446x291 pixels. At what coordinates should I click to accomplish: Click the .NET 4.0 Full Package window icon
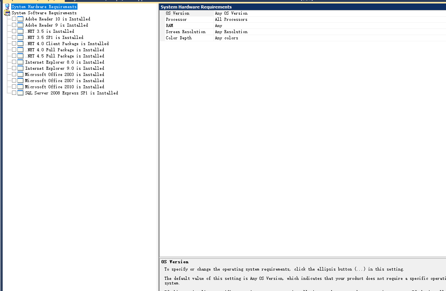click(x=20, y=50)
